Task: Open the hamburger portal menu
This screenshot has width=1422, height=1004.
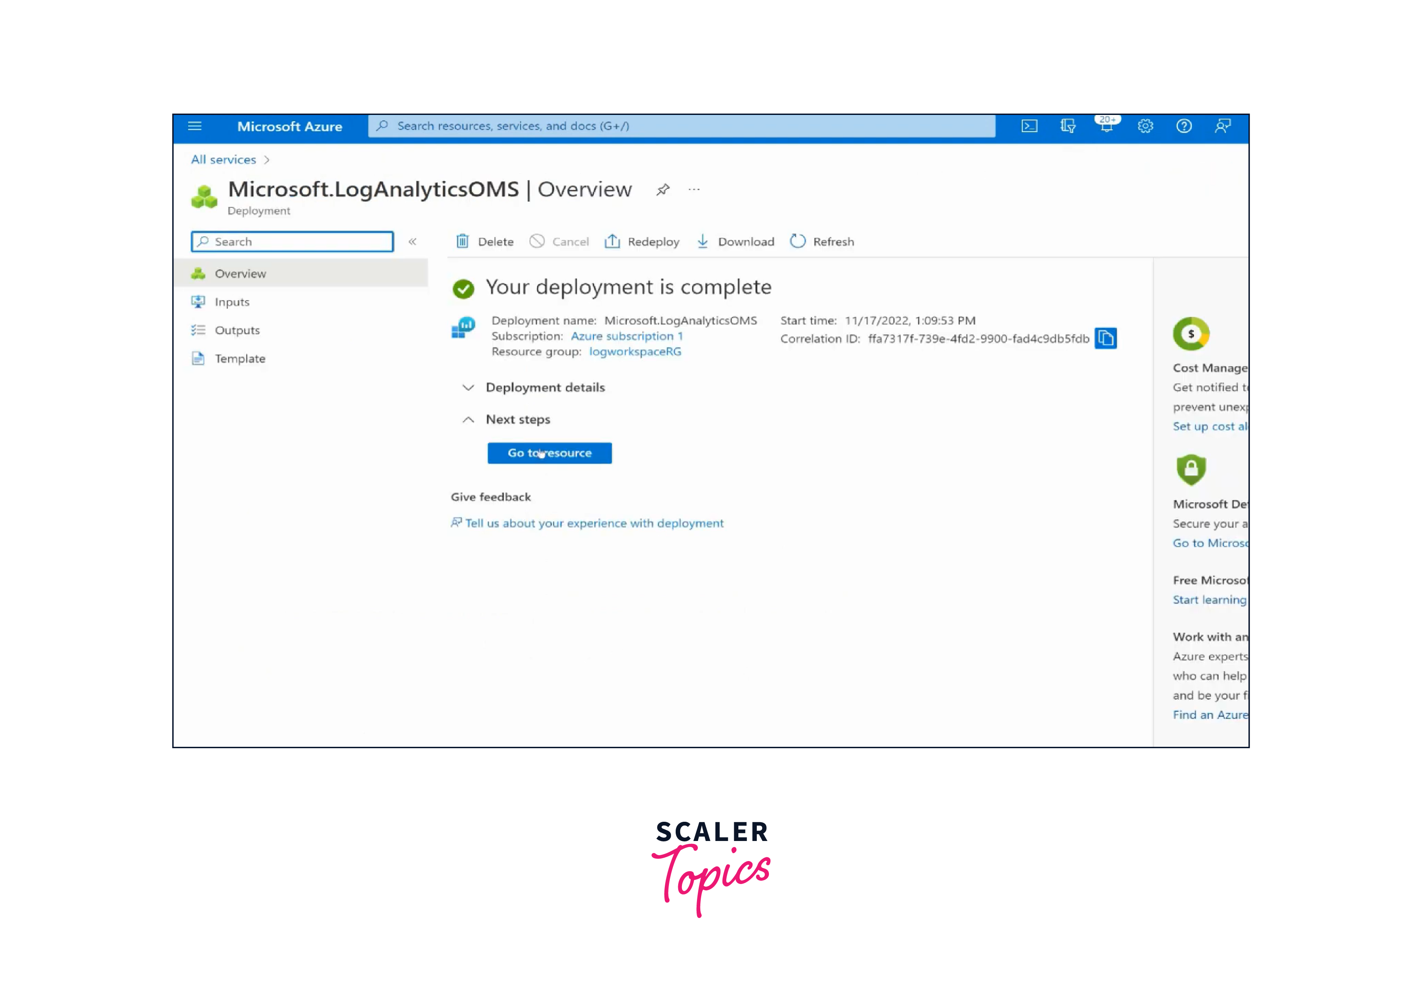Action: coord(195,126)
